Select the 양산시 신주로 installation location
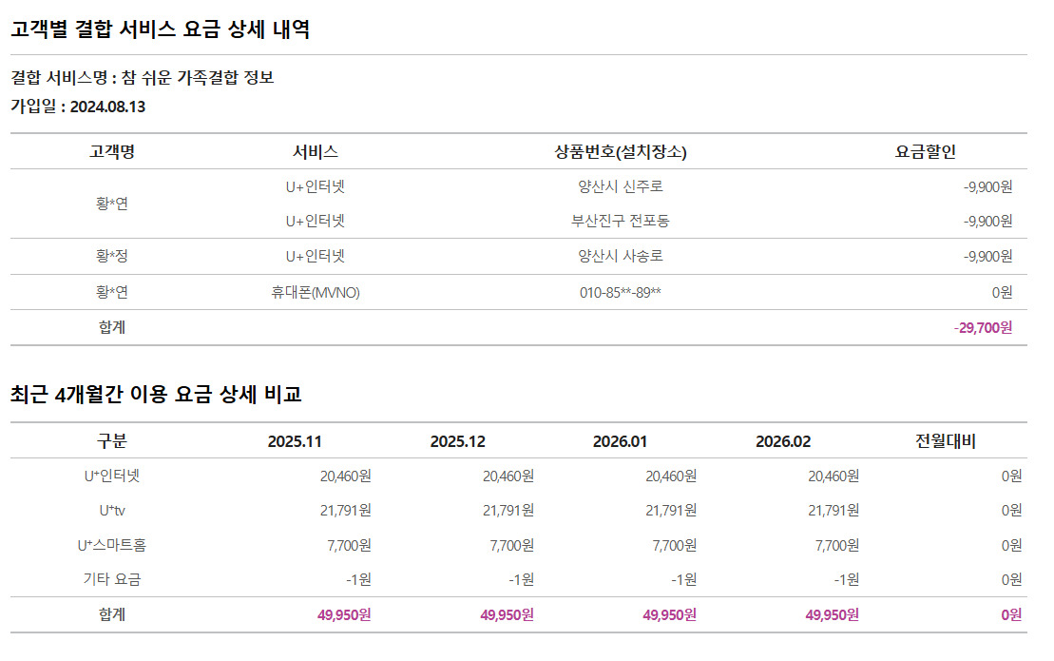The image size is (1054, 661). pyautogui.click(x=620, y=186)
